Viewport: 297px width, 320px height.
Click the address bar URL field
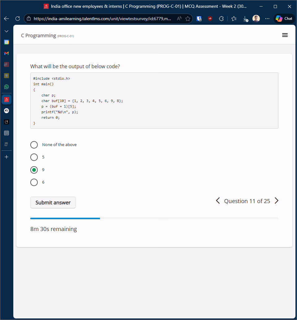click(x=102, y=19)
